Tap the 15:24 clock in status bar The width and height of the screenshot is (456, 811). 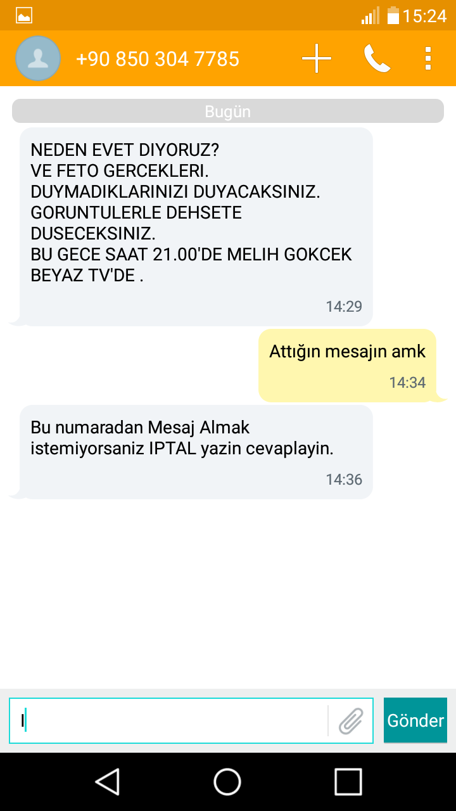pyautogui.click(x=424, y=16)
